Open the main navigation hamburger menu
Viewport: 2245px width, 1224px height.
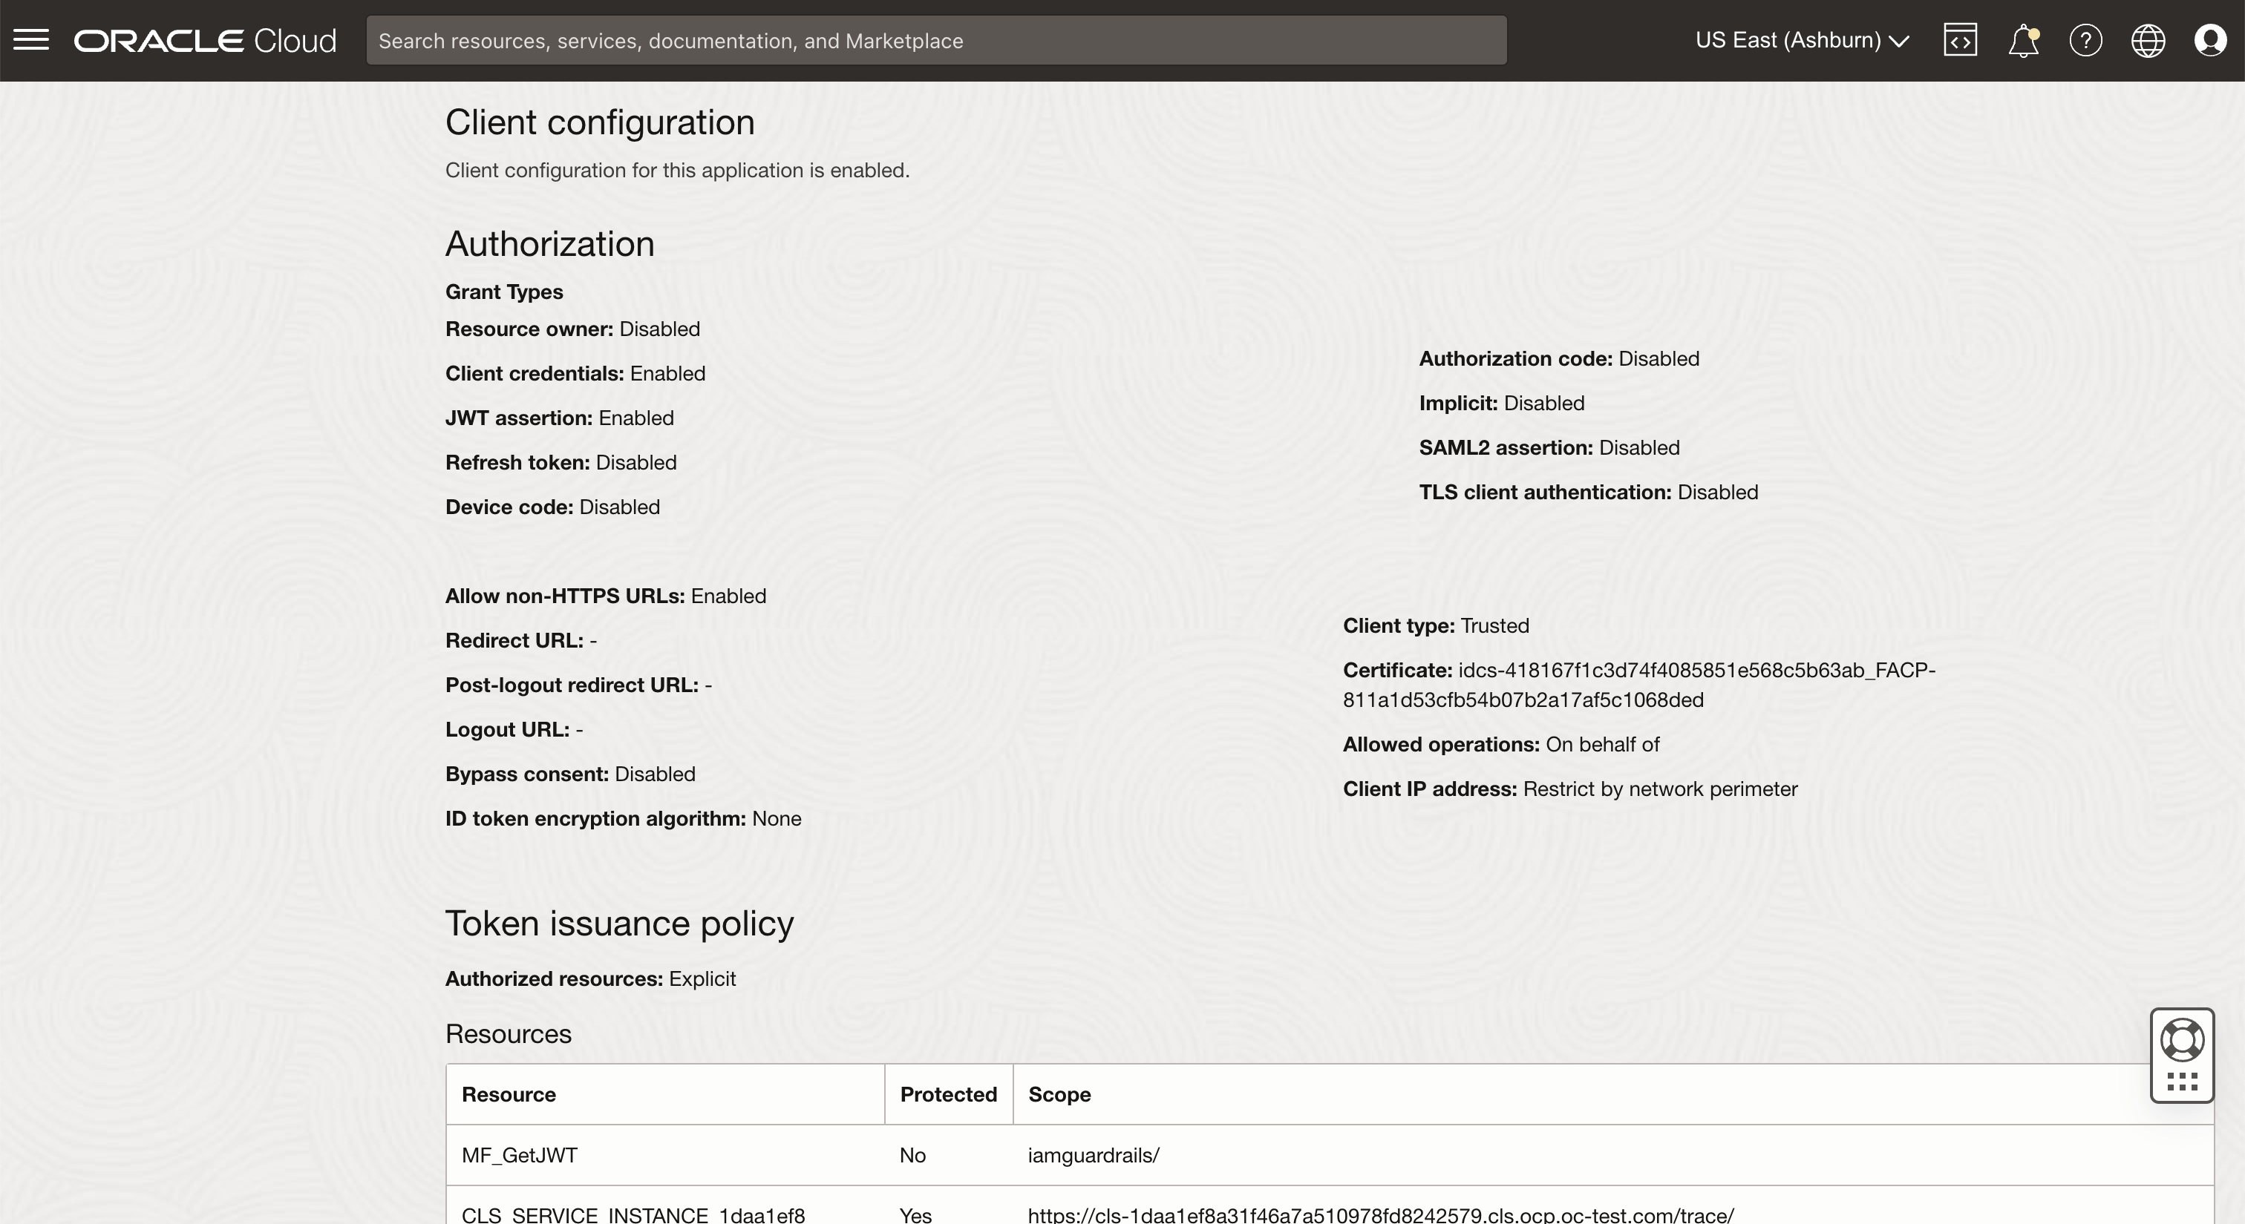click(31, 39)
